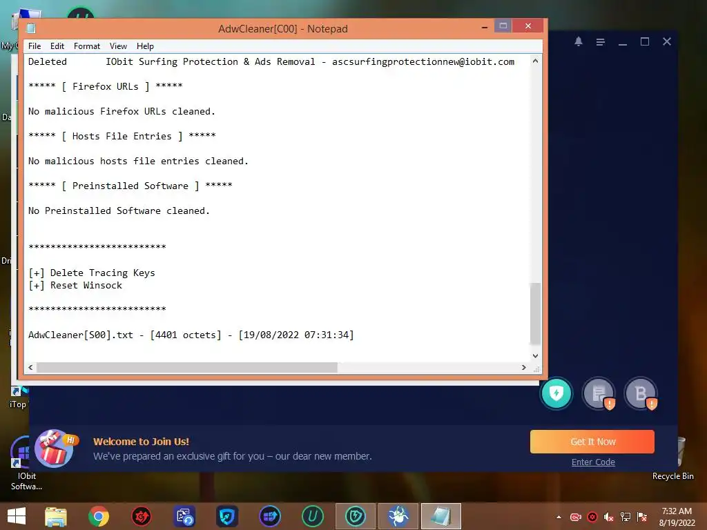Screen dimensions: 707x530
Task: Click the horizontal scrollbar thumb in Notepad
Action: 186,367
